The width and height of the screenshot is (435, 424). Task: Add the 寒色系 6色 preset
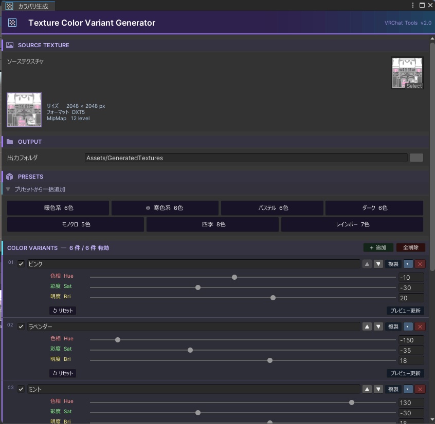tap(165, 208)
